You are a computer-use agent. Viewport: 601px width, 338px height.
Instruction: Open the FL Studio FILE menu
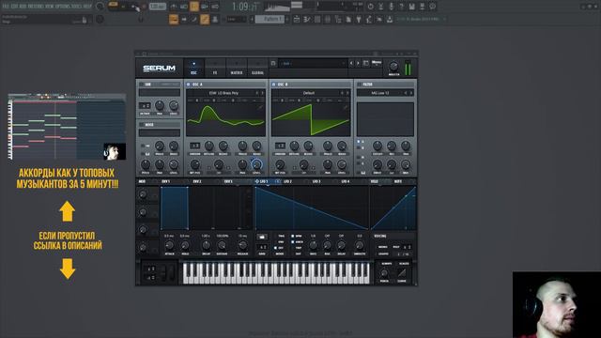[x=6, y=7]
